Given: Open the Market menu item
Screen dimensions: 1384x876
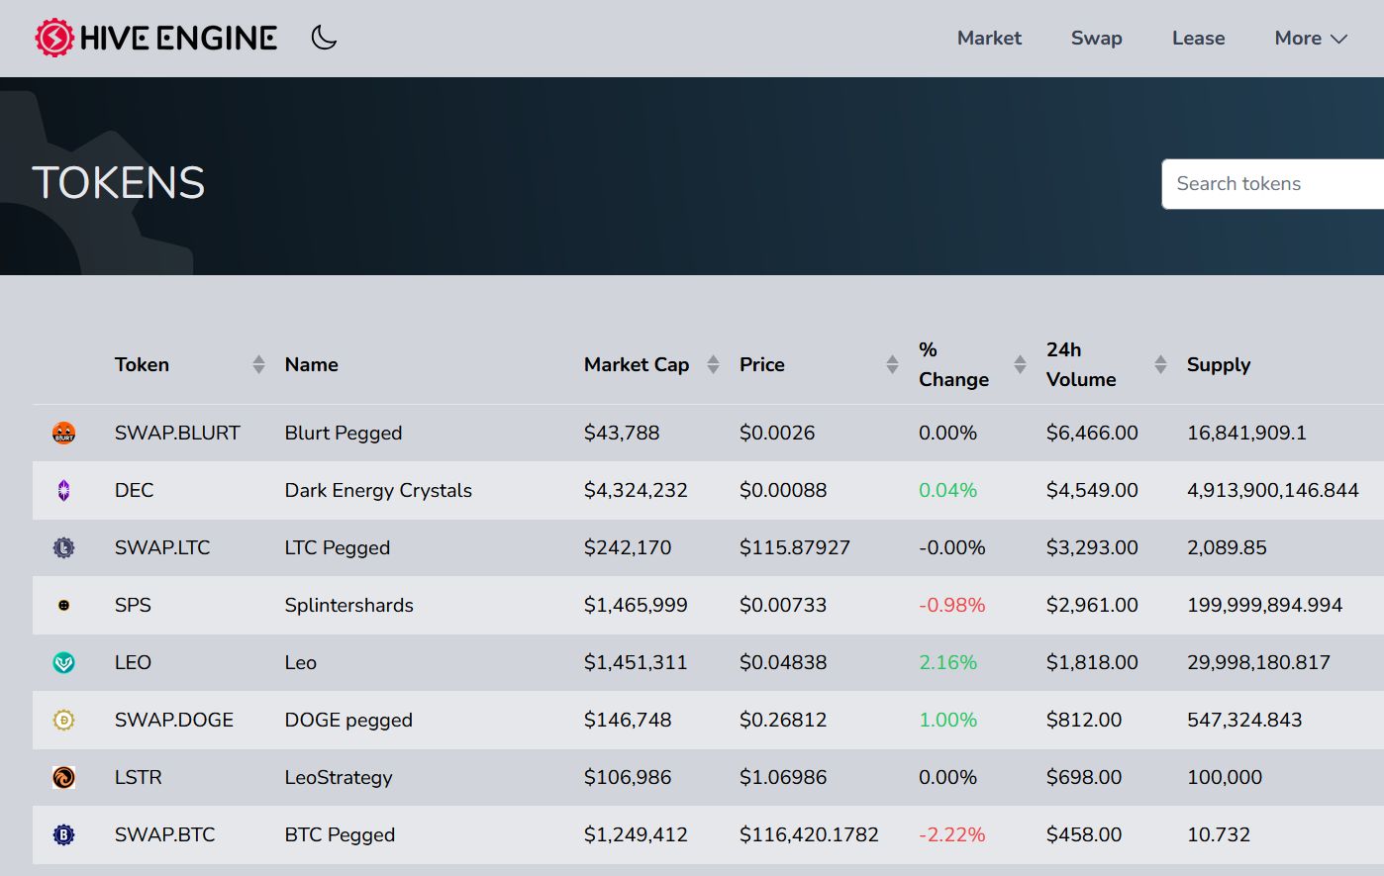Looking at the screenshot, I should (x=989, y=38).
